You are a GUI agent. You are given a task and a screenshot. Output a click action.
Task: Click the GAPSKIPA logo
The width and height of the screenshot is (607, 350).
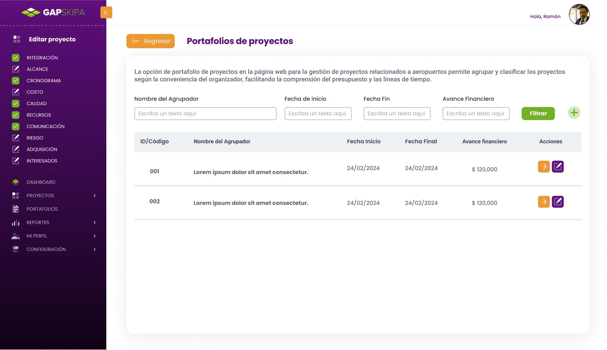tap(53, 13)
